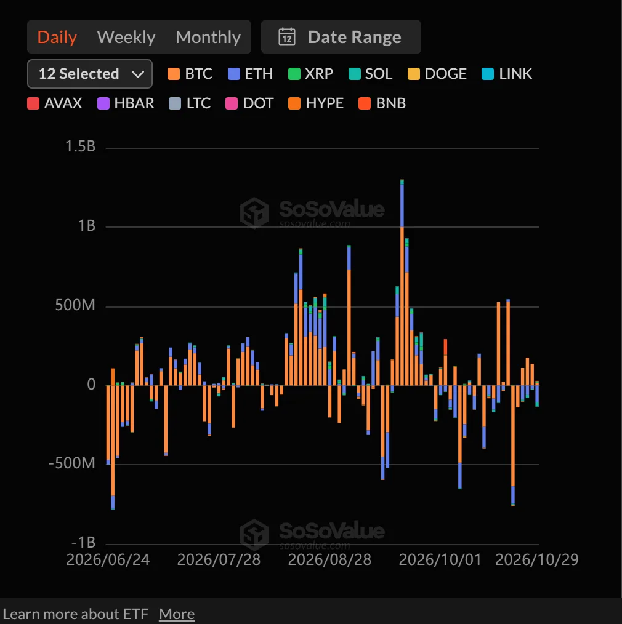This screenshot has height=624, width=622.
Task: Click the 2026/07/28 x-axis date label
Action: [x=219, y=559]
